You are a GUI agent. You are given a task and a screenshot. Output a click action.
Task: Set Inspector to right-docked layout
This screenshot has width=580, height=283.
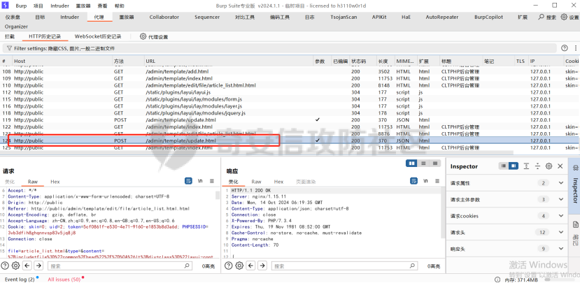click(x=514, y=166)
